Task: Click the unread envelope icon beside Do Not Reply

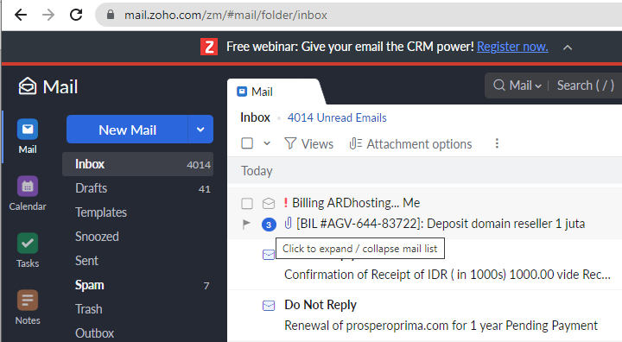Action: pos(269,306)
